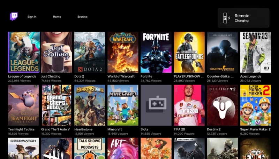Screen dimensions: 279x159
Task: Click the Super Mario Maker 2 title
Action: click(255, 129)
